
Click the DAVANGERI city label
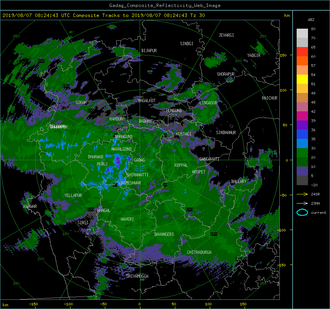click(x=164, y=234)
